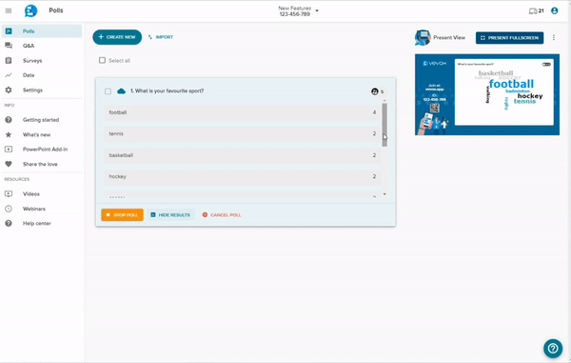Click the Cancel Poll button

tap(222, 215)
